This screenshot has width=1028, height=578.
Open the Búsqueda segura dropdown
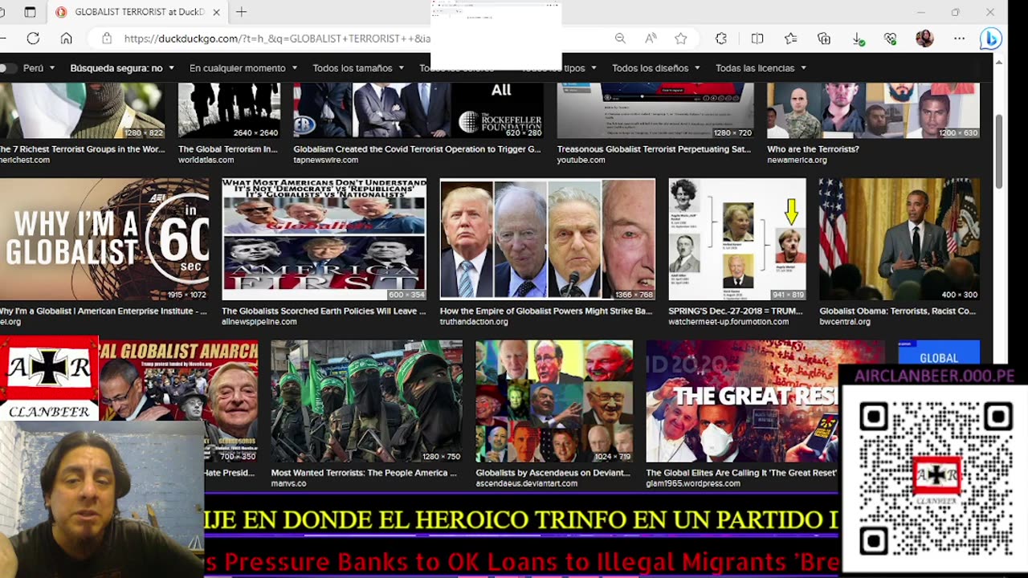pos(122,68)
